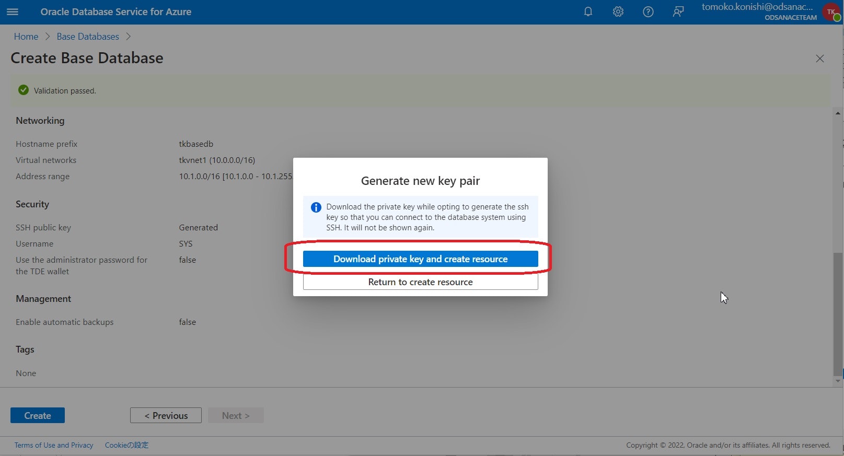Open the TK user avatar
844x456 pixels.
pos(831,12)
